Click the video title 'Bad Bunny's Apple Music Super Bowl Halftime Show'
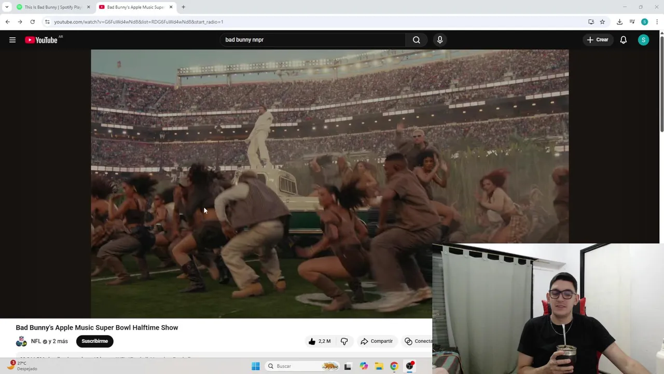Viewport: 664px width, 374px height. pos(97,328)
